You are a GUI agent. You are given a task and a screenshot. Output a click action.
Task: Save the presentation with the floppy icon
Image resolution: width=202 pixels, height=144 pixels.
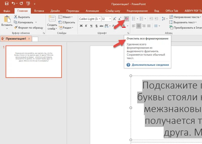[7, 4]
